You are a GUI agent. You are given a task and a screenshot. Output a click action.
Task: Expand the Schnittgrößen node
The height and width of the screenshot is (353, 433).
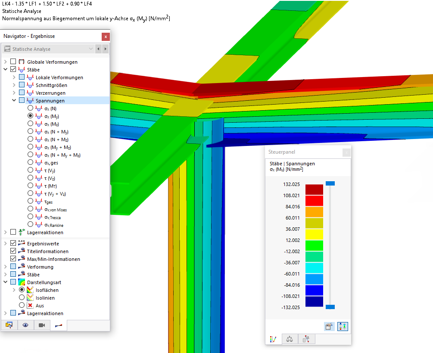tap(14, 85)
